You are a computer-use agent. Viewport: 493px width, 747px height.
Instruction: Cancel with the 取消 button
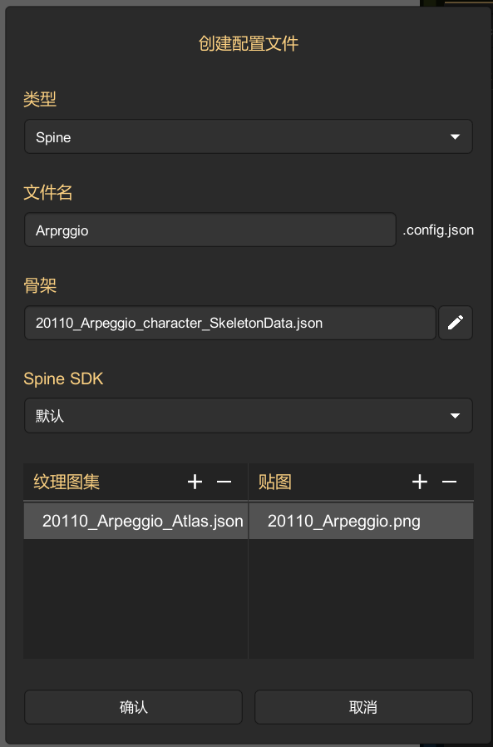(x=363, y=707)
